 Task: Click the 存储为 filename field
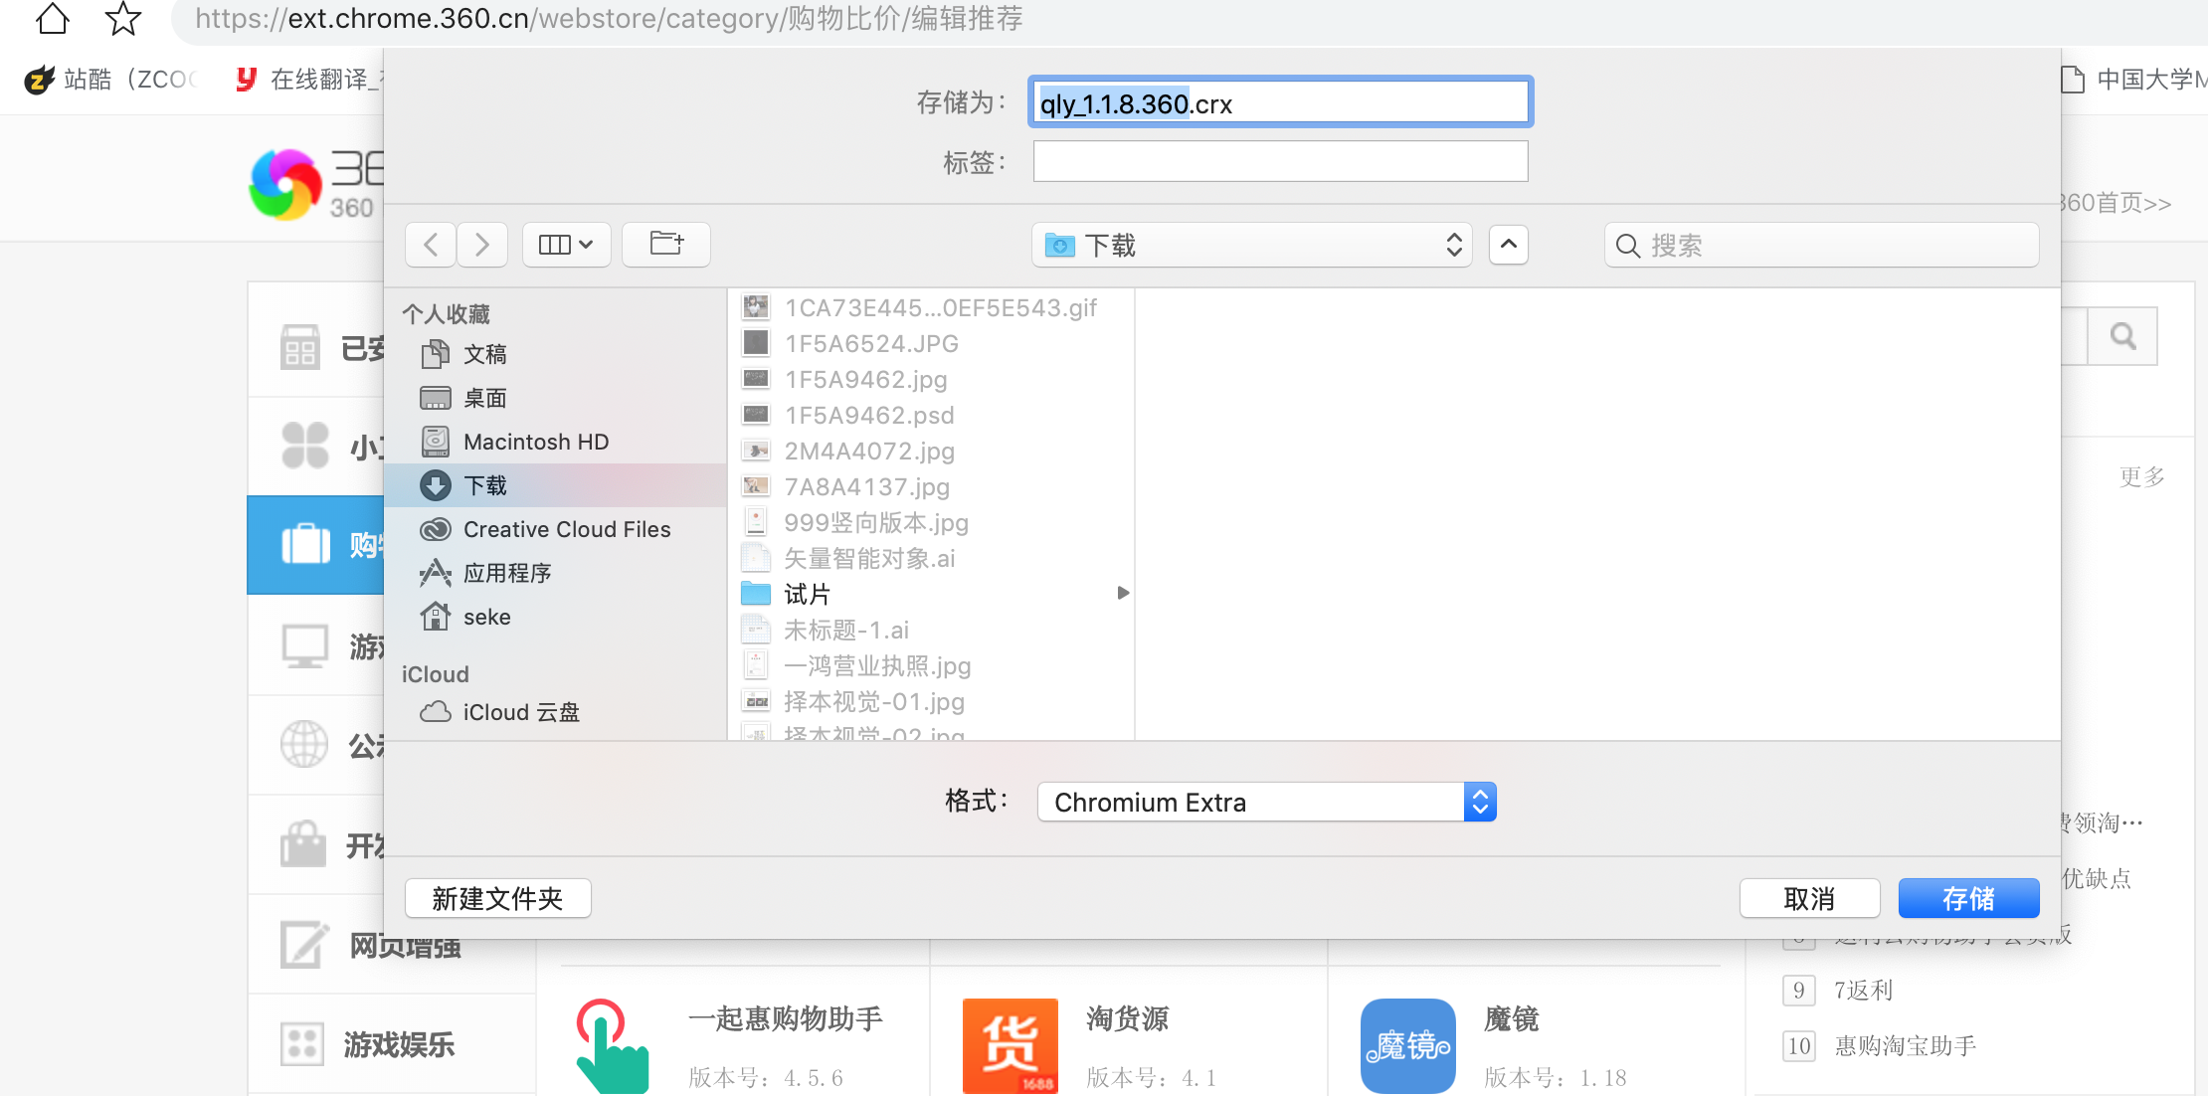click(x=1280, y=102)
